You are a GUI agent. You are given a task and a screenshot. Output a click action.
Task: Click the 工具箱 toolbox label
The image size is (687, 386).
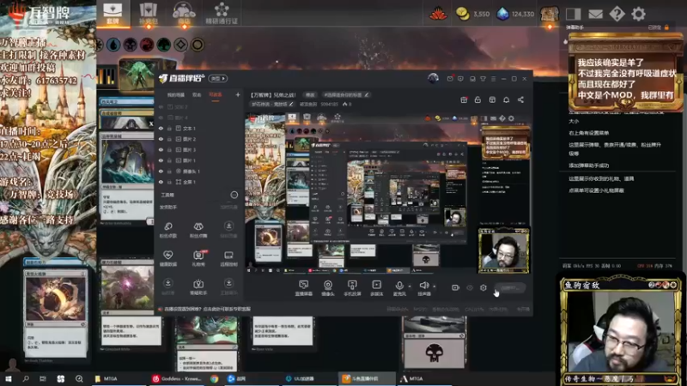167,195
